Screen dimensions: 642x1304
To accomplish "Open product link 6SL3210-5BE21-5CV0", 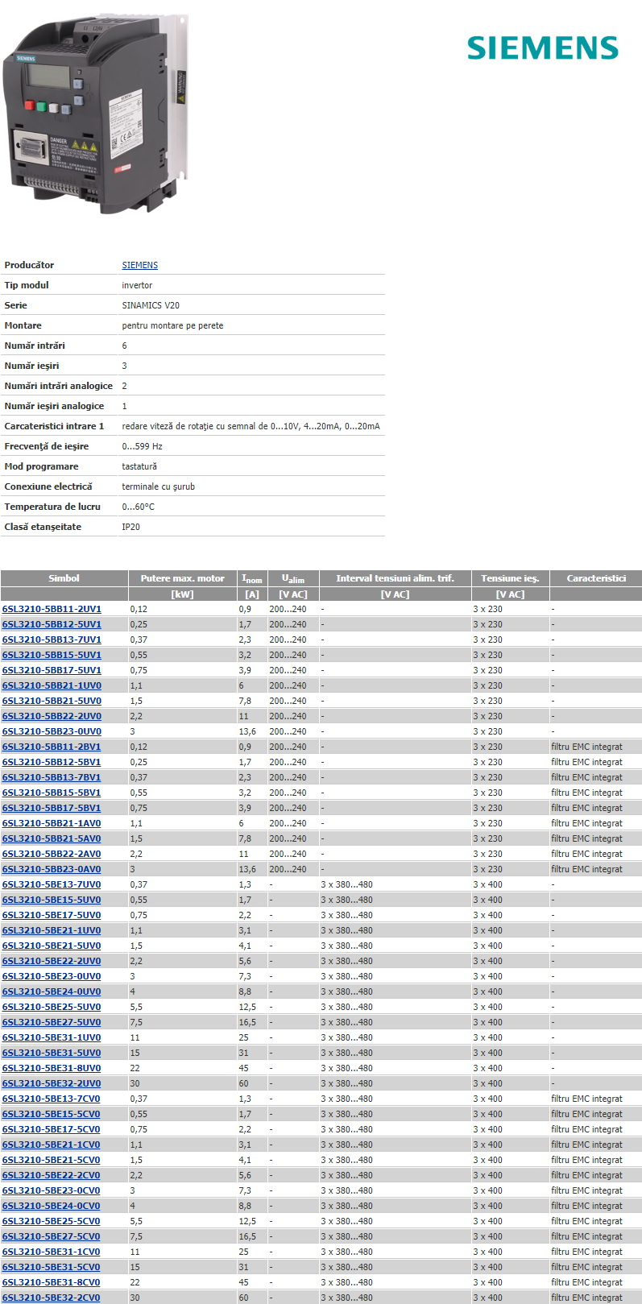I will point(52,1160).
